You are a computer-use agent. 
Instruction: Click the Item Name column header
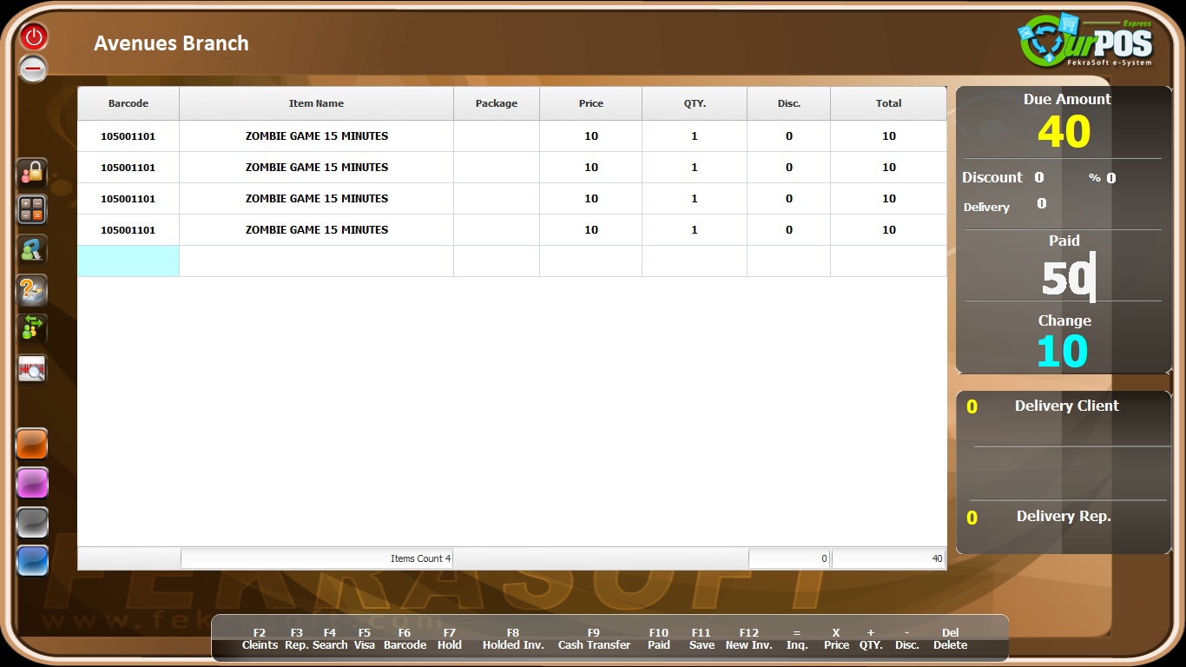tap(316, 103)
